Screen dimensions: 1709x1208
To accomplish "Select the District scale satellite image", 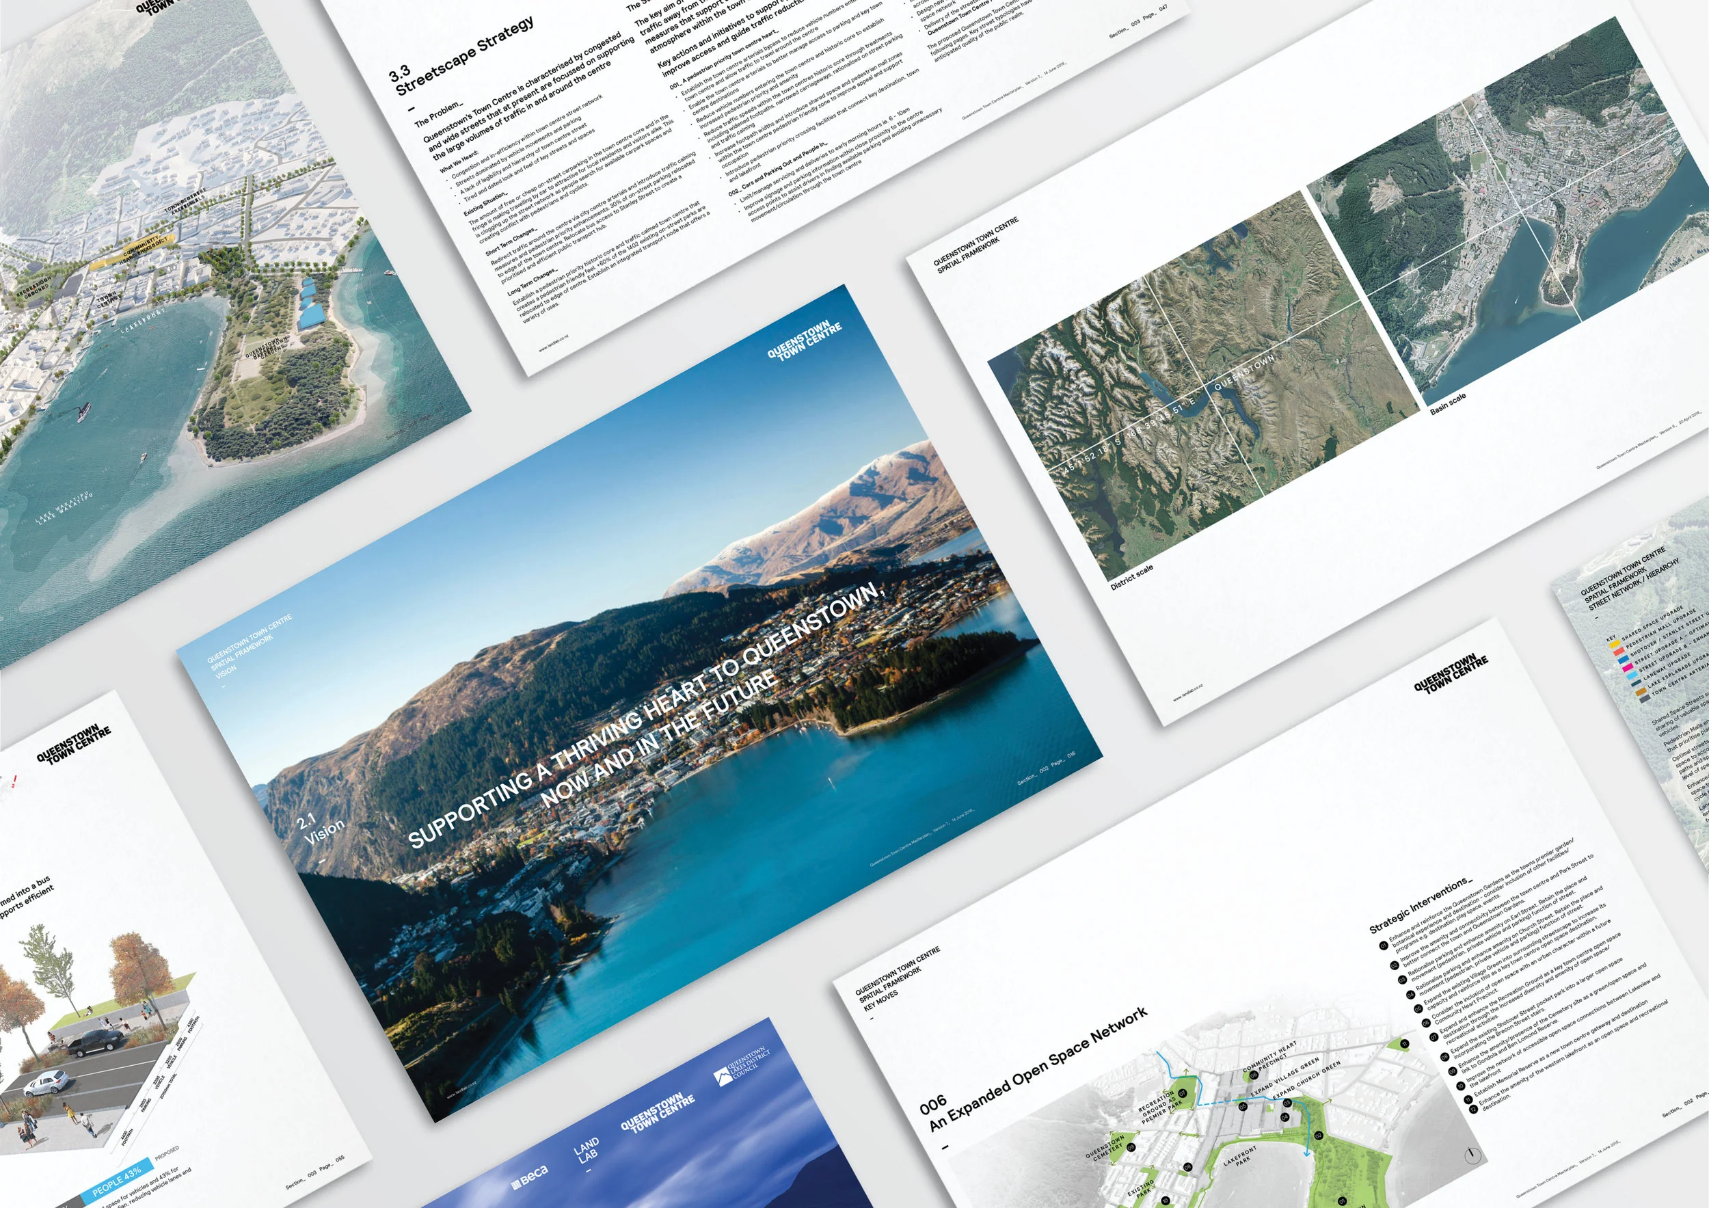I will (x=1204, y=386).
